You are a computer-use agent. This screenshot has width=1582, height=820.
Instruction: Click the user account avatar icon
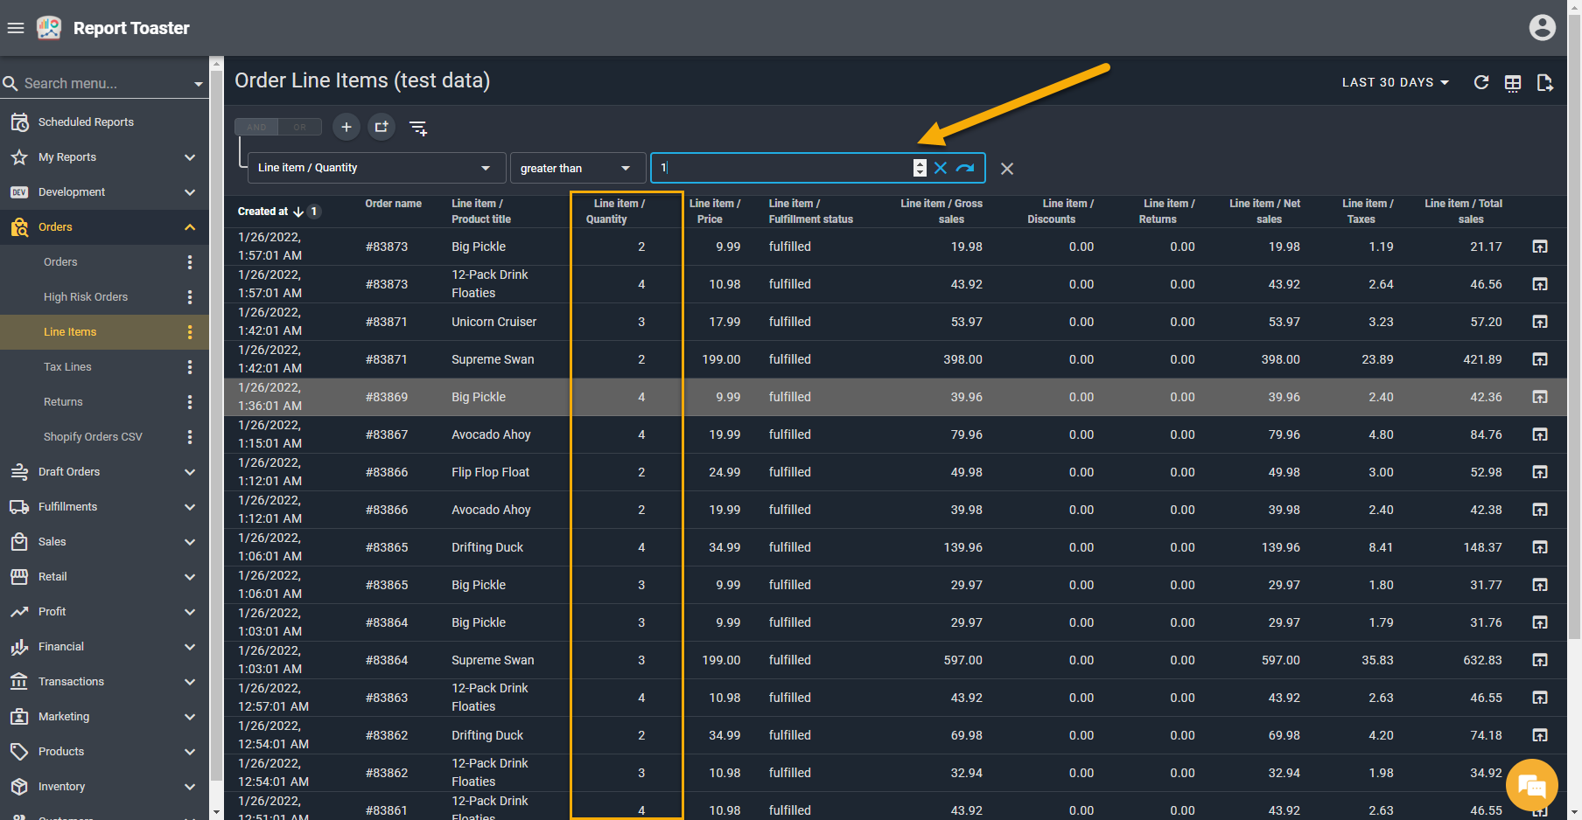click(x=1542, y=28)
